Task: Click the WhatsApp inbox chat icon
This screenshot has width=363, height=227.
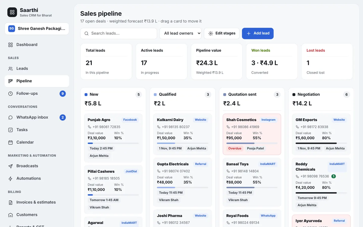Action: pos(10,118)
